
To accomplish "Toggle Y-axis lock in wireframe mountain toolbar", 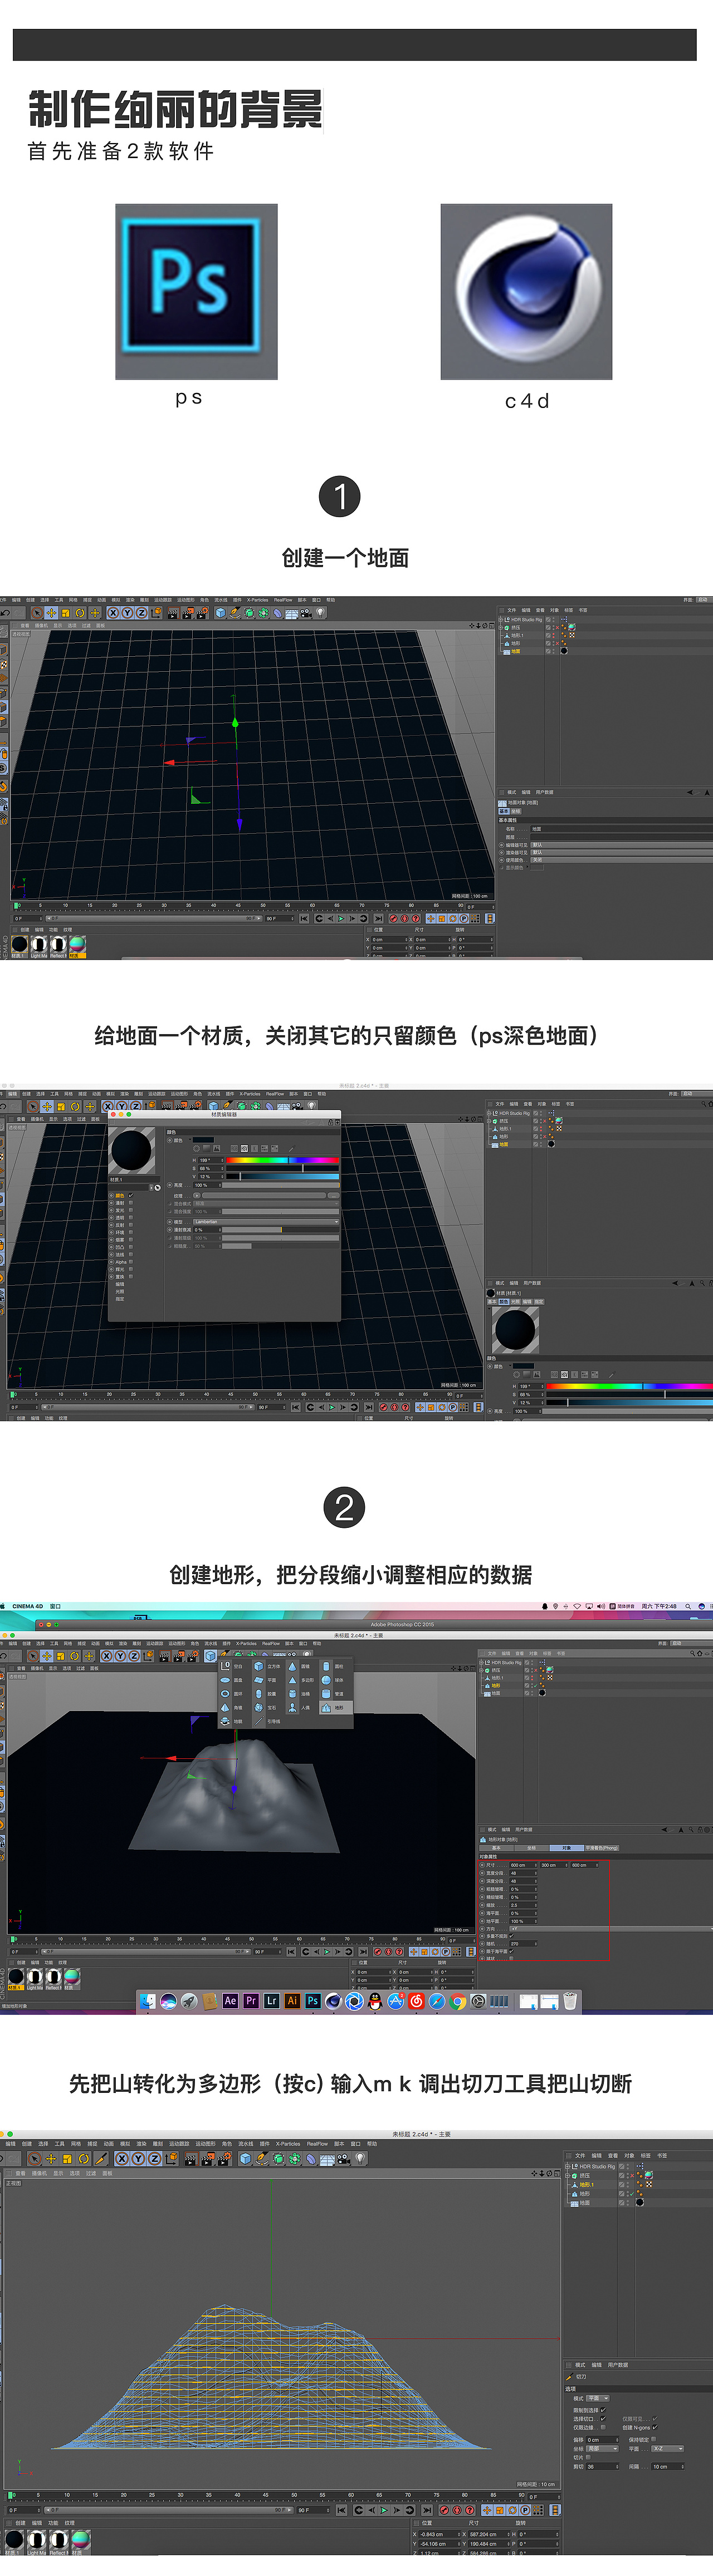I will pyautogui.click(x=138, y=2159).
